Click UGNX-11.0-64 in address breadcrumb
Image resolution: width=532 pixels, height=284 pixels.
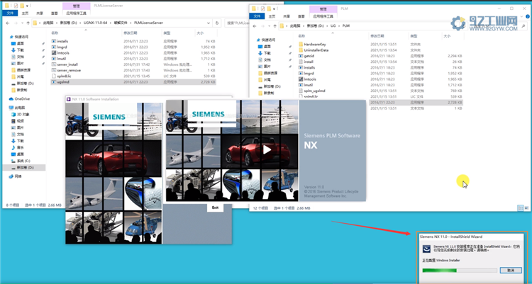click(x=95, y=23)
